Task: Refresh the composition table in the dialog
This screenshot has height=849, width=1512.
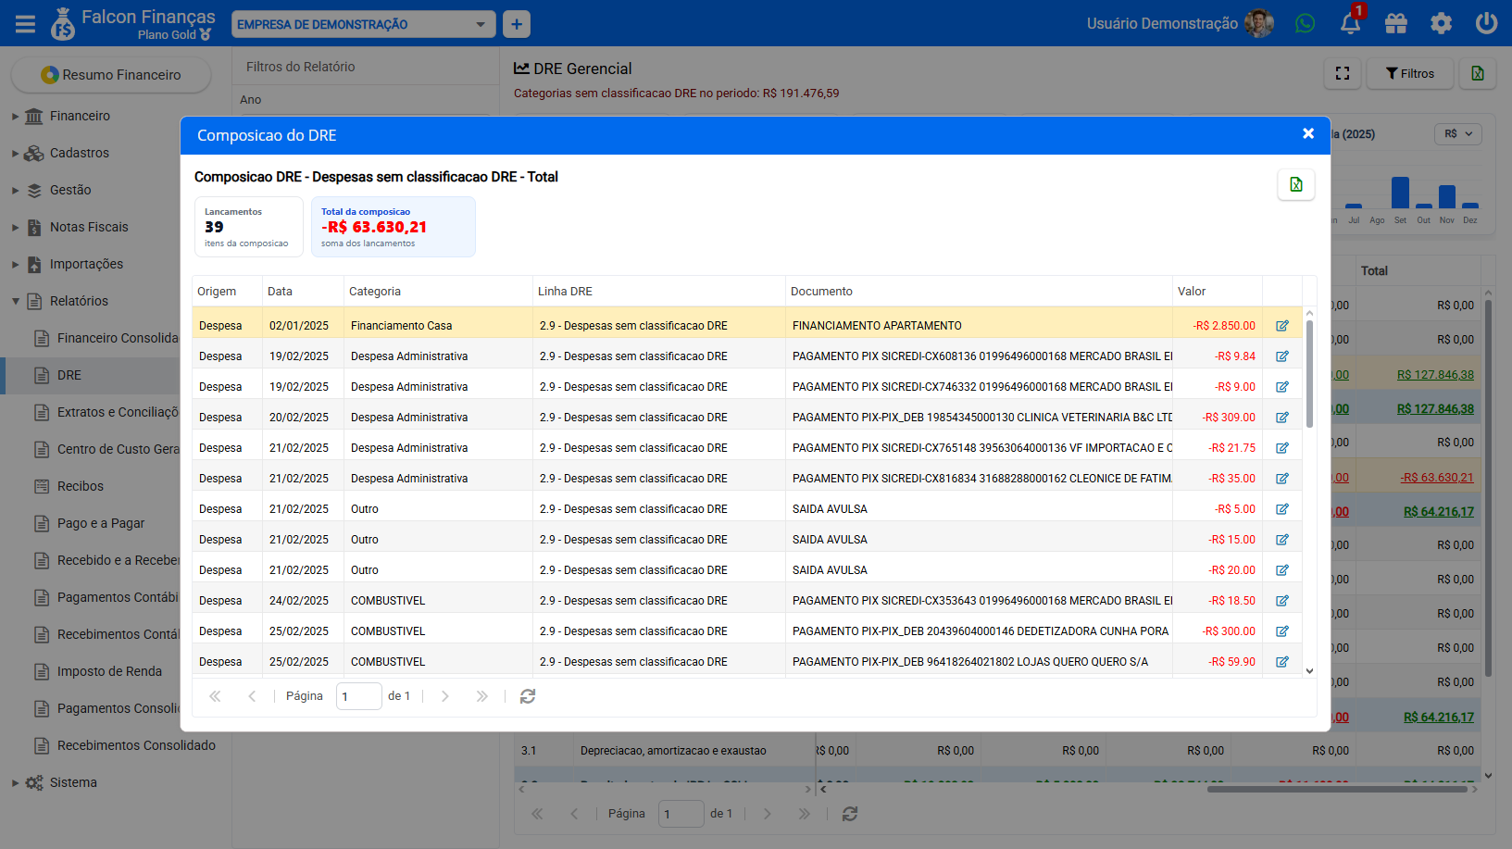Action: pyautogui.click(x=528, y=696)
